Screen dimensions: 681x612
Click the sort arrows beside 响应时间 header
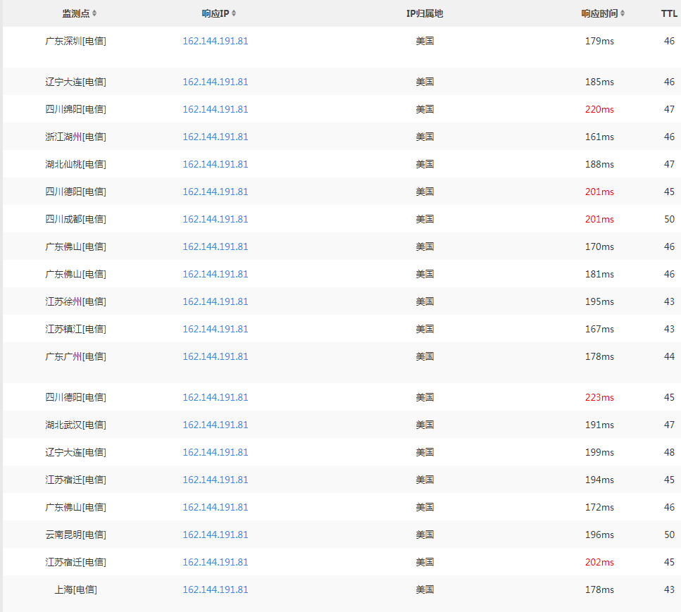point(623,13)
